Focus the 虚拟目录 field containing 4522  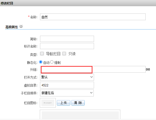[67, 85]
